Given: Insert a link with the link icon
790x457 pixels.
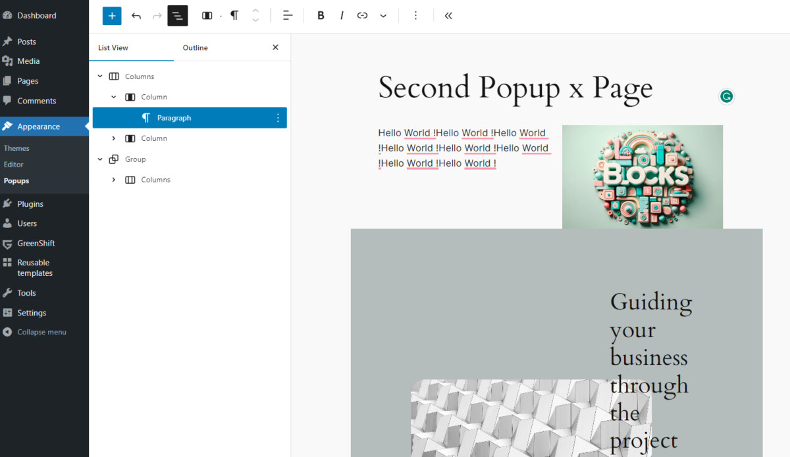Looking at the screenshot, I should tap(362, 16).
